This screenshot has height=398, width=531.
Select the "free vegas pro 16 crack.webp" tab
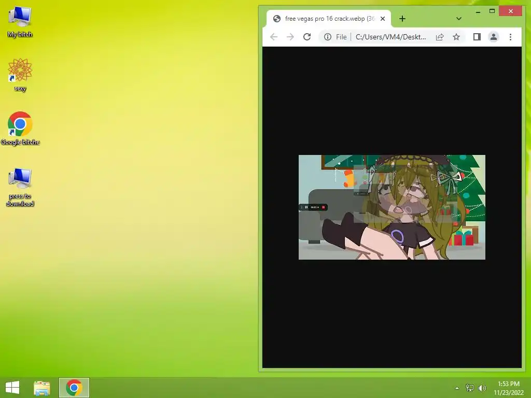point(328,19)
